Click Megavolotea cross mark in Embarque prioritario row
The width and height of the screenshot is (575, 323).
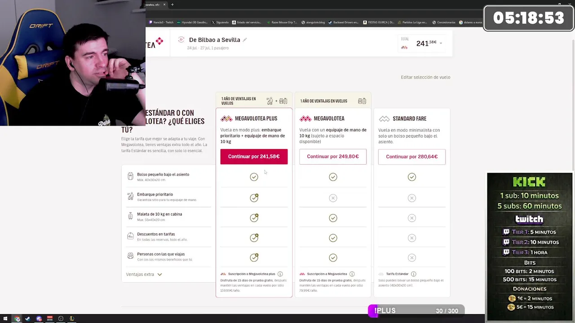[x=333, y=198]
